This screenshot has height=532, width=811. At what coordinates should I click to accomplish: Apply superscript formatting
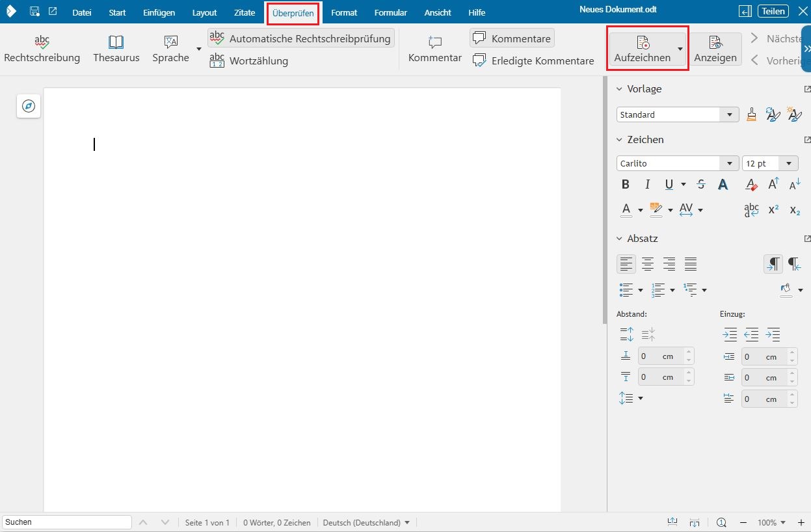pos(773,209)
